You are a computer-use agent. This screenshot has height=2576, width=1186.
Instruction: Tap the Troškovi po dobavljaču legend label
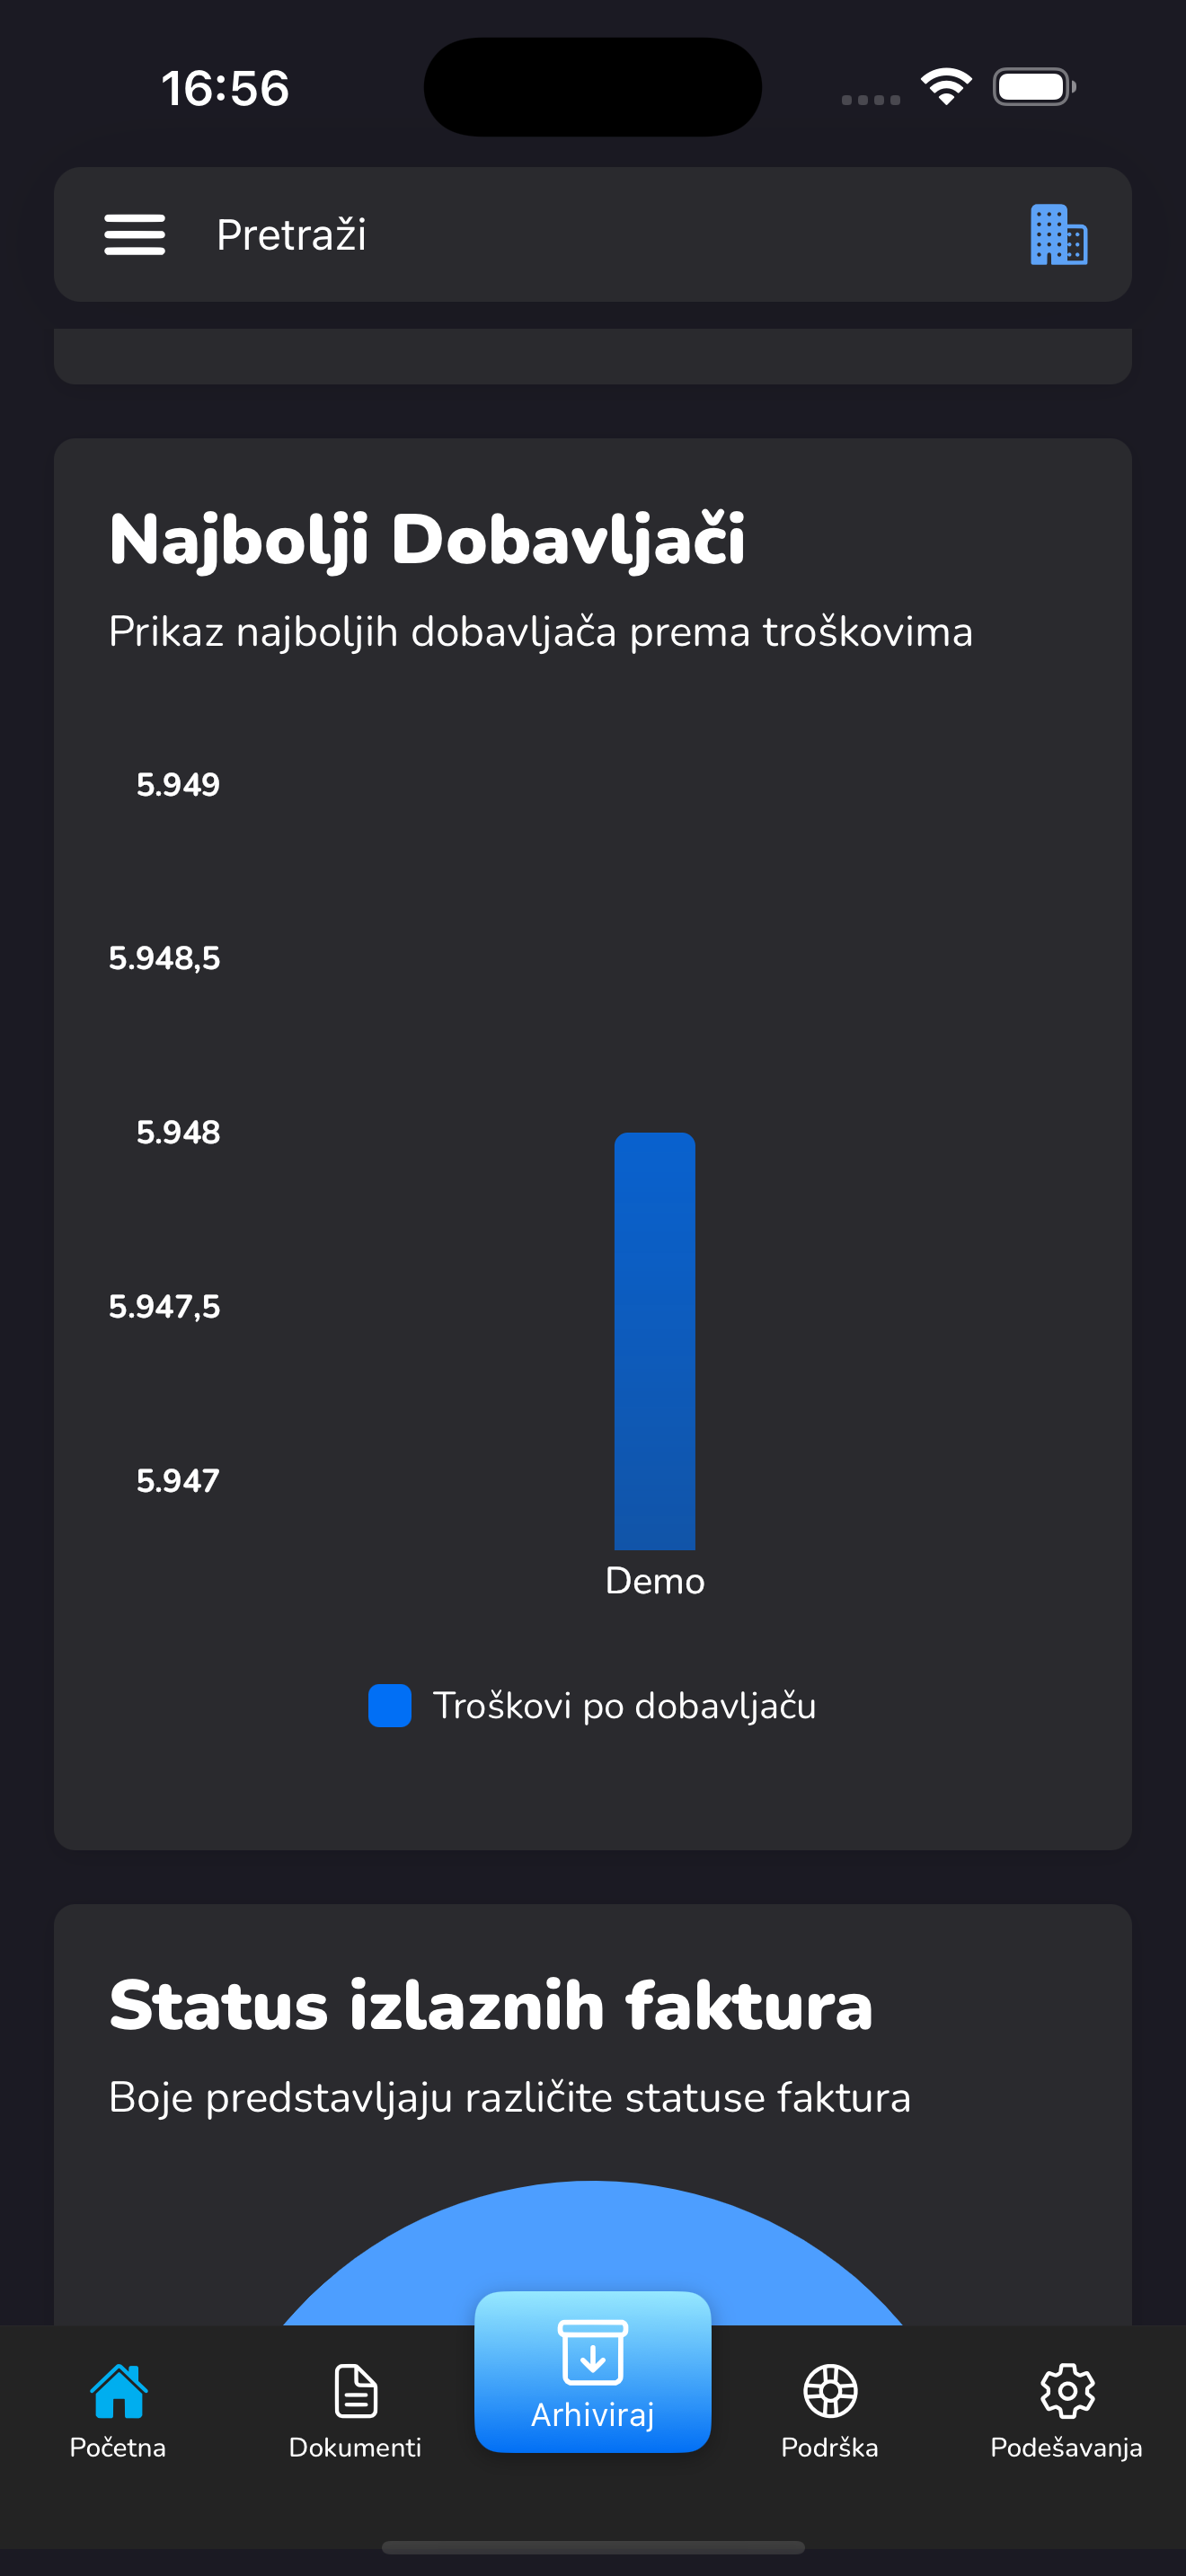tap(624, 1705)
